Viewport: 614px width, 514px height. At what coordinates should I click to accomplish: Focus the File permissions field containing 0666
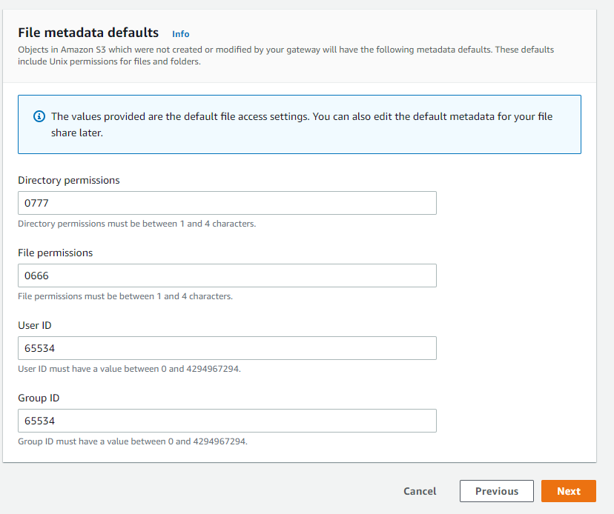227,276
